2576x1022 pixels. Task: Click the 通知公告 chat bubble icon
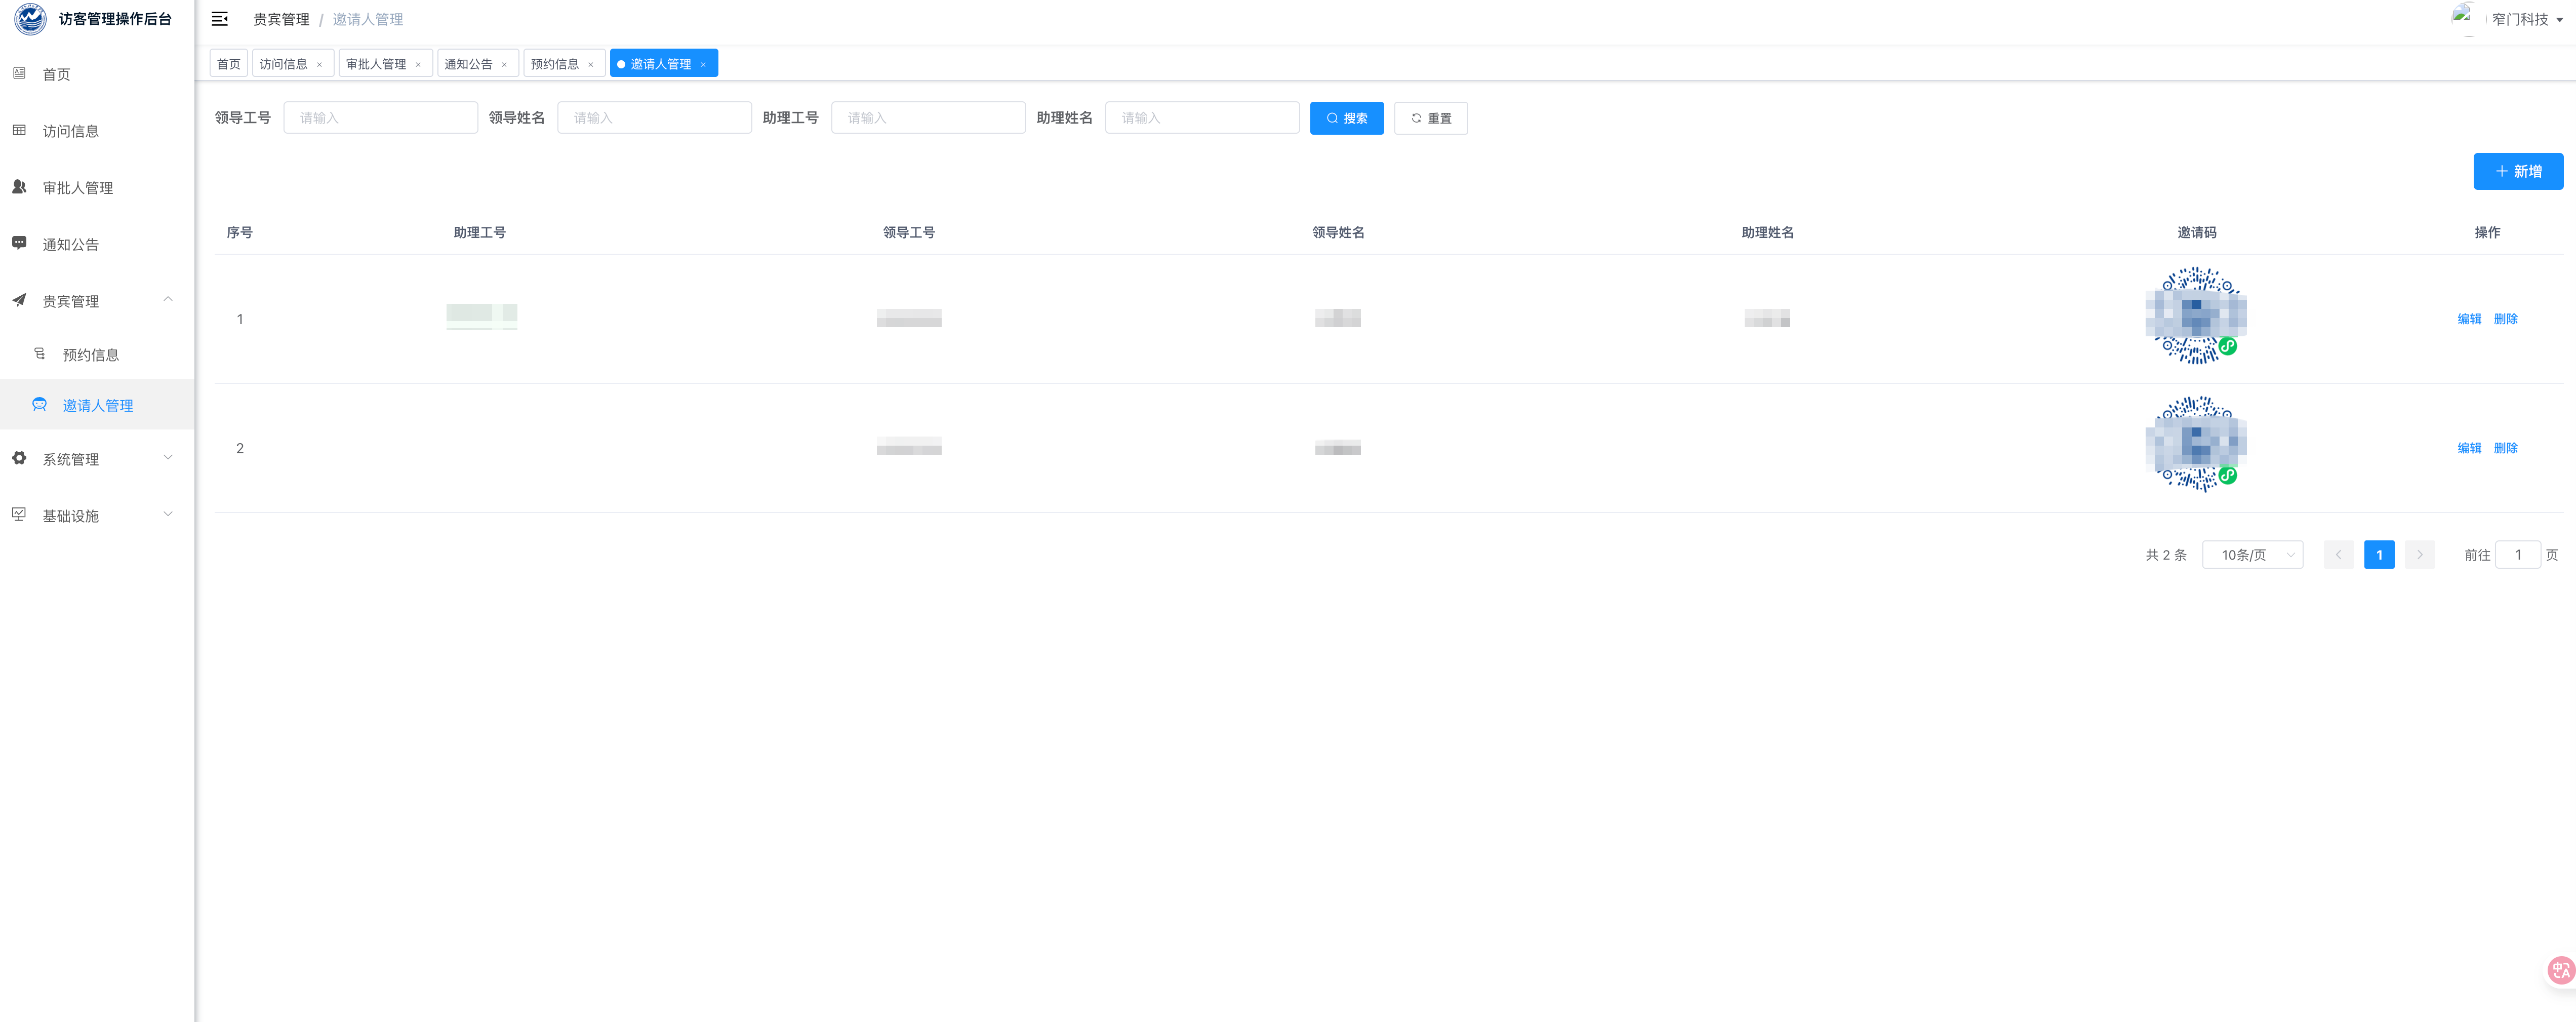coord(19,243)
